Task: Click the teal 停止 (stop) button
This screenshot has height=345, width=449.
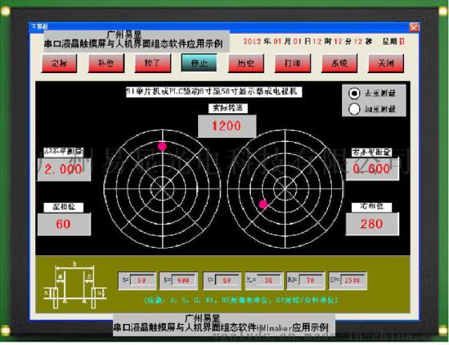Action: (x=200, y=63)
